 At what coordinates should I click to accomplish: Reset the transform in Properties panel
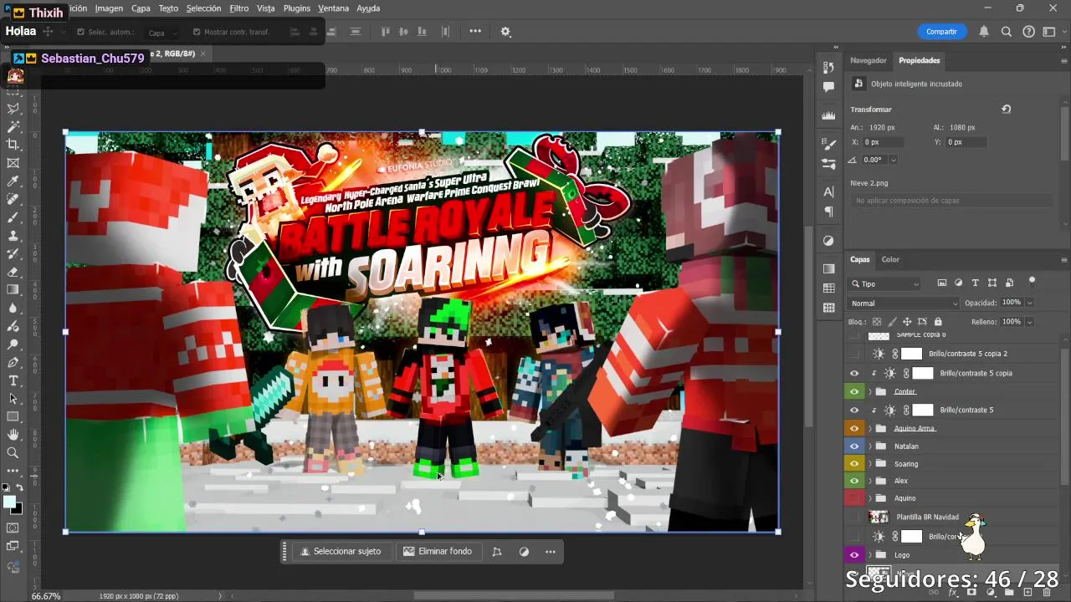[1007, 110]
